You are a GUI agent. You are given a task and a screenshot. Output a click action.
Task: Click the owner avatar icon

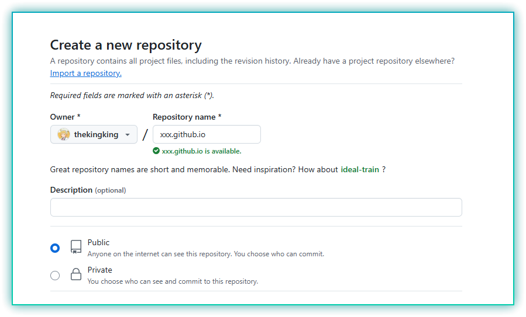[x=64, y=135]
